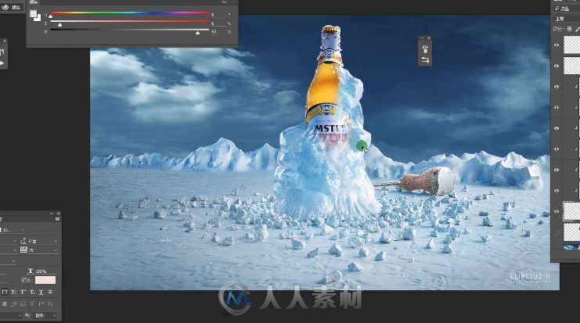Switch to the Color panel tab

pyautogui.click(x=34, y=2)
